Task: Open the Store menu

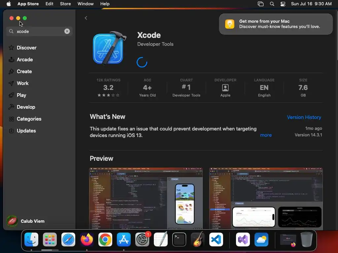Action: pyautogui.click(x=65, y=4)
